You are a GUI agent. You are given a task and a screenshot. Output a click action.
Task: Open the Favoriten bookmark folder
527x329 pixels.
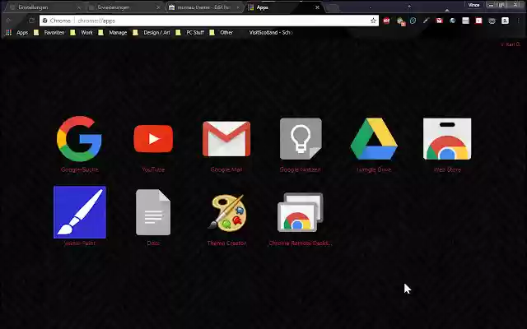point(49,33)
